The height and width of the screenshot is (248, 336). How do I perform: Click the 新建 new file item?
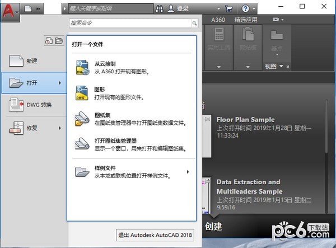[x=32, y=61]
